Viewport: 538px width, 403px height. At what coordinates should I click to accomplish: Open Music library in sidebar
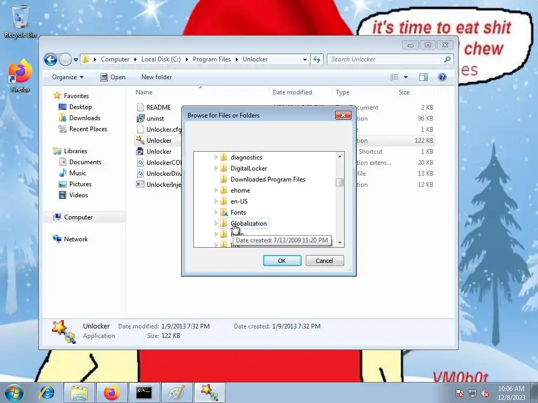click(x=78, y=173)
